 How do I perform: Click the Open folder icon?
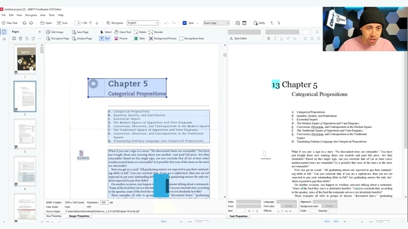43,23
